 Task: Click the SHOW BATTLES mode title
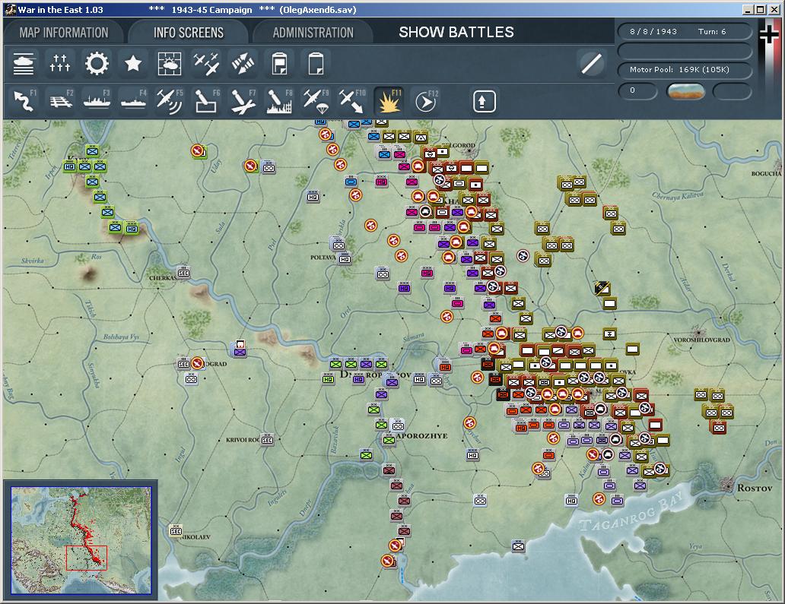point(456,32)
